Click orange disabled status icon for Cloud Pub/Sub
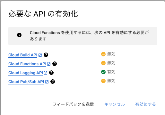165x115 pixels. point(103,81)
